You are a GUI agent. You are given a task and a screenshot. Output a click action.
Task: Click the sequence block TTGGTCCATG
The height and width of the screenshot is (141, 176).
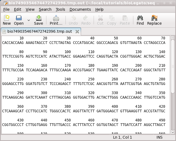155,97
